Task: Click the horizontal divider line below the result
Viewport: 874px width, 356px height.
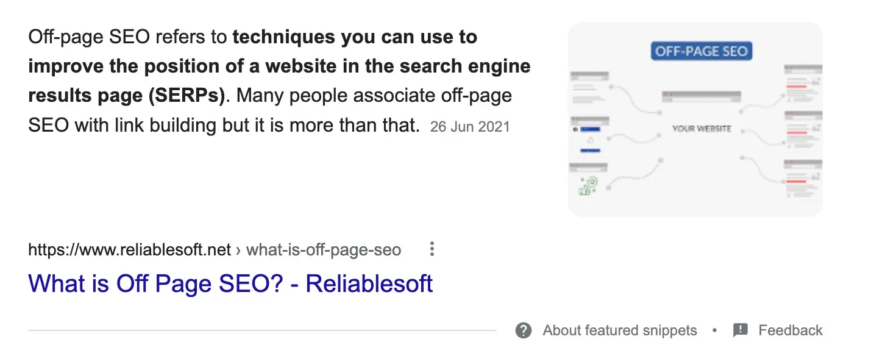Action: pos(262,330)
